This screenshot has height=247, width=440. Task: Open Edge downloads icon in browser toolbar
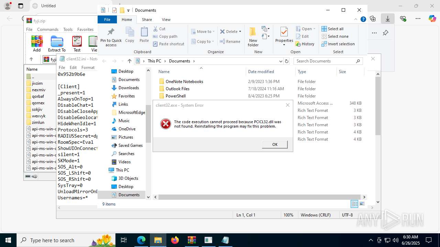(x=388, y=19)
